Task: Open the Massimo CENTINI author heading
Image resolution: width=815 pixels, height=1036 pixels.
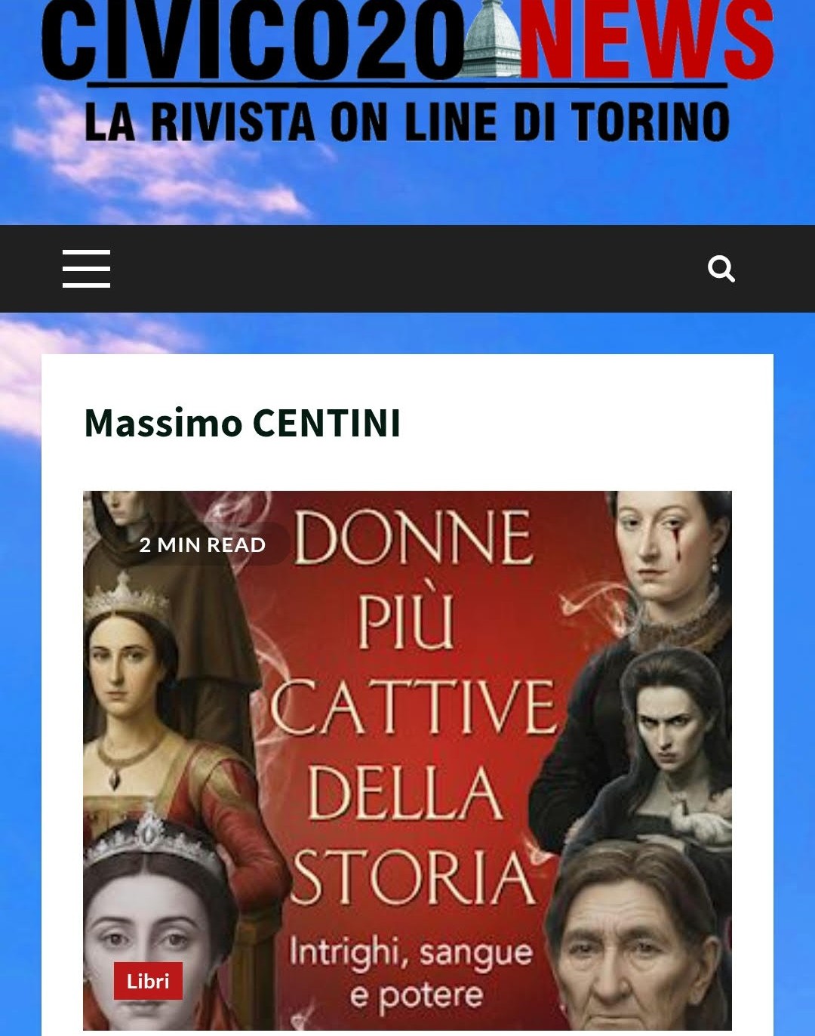Action: pyautogui.click(x=242, y=423)
